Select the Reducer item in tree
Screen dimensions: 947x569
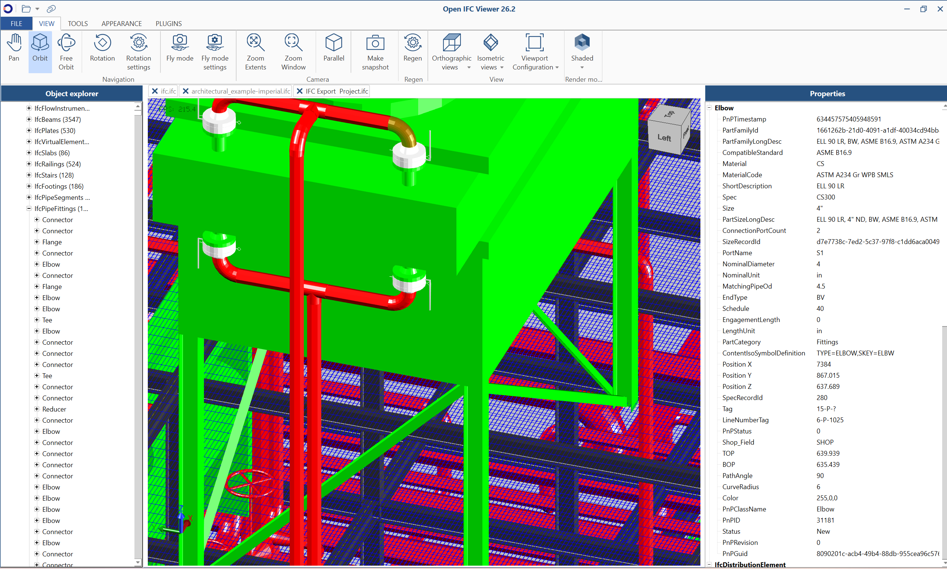click(54, 409)
